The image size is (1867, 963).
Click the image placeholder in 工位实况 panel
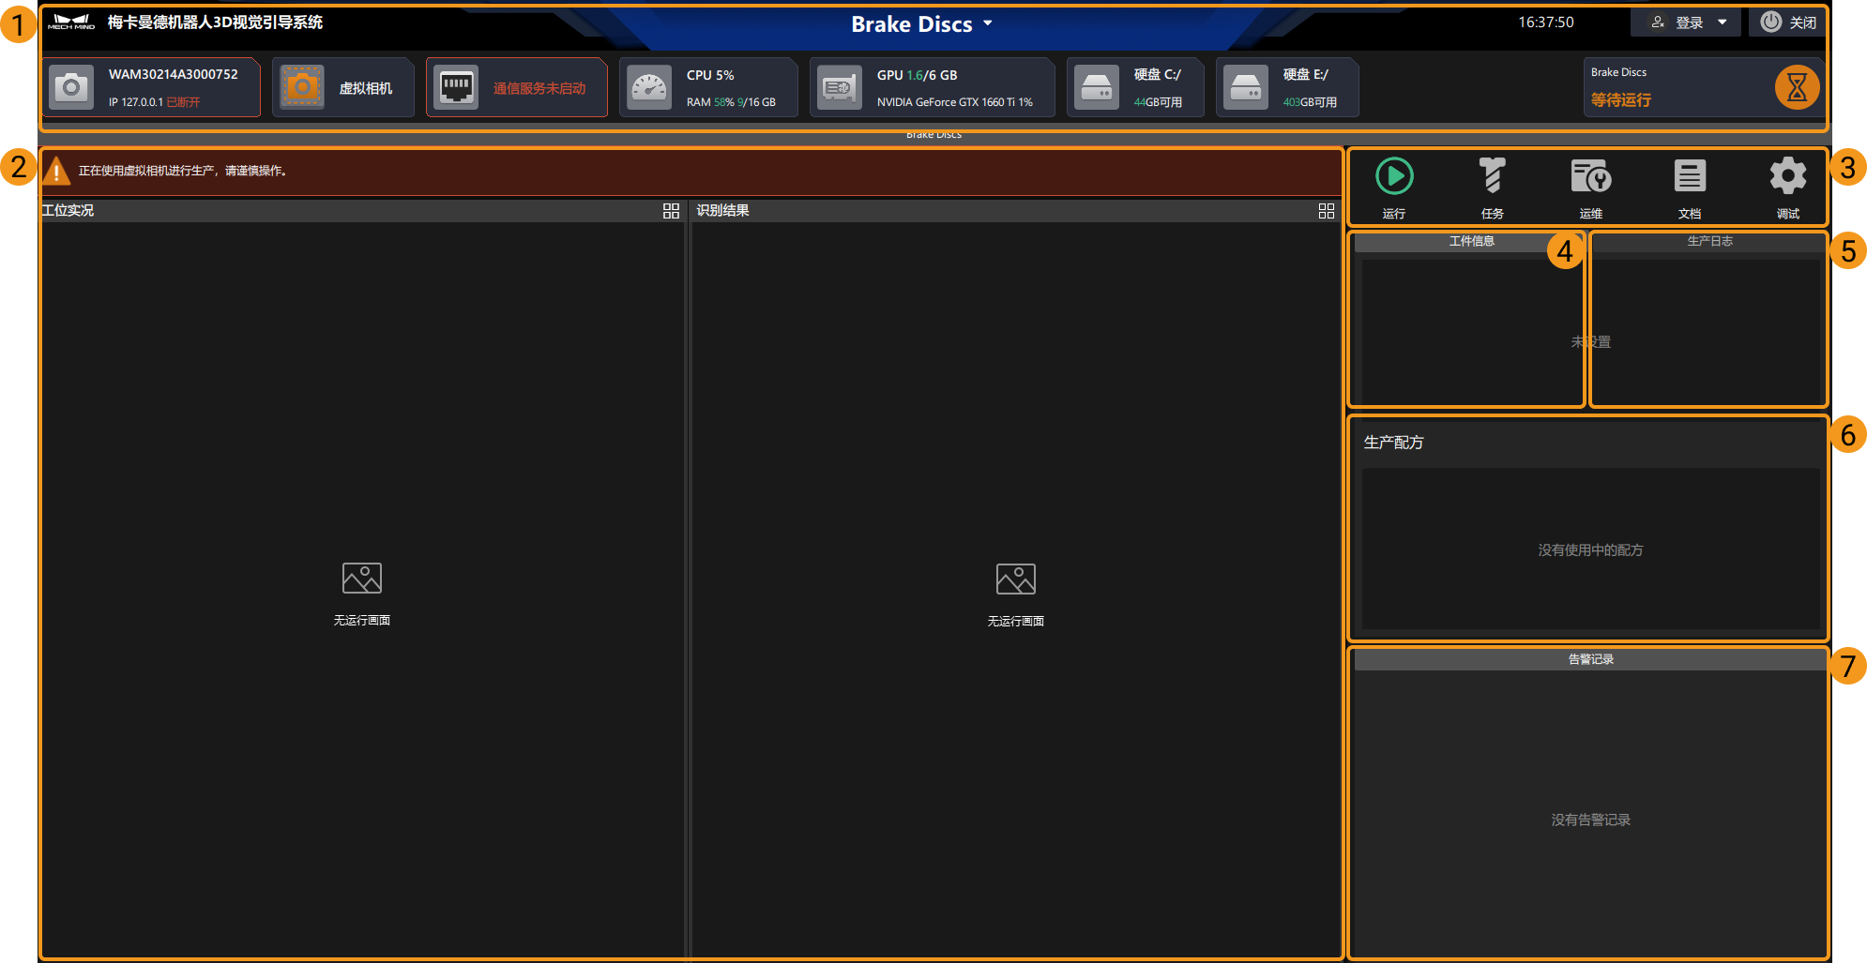tap(362, 578)
